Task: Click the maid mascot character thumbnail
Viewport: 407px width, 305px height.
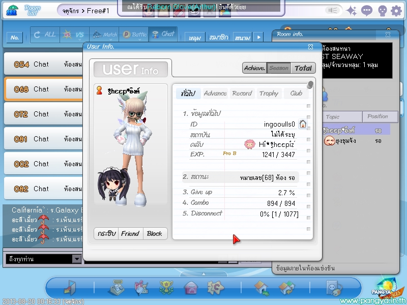Action: point(113,184)
